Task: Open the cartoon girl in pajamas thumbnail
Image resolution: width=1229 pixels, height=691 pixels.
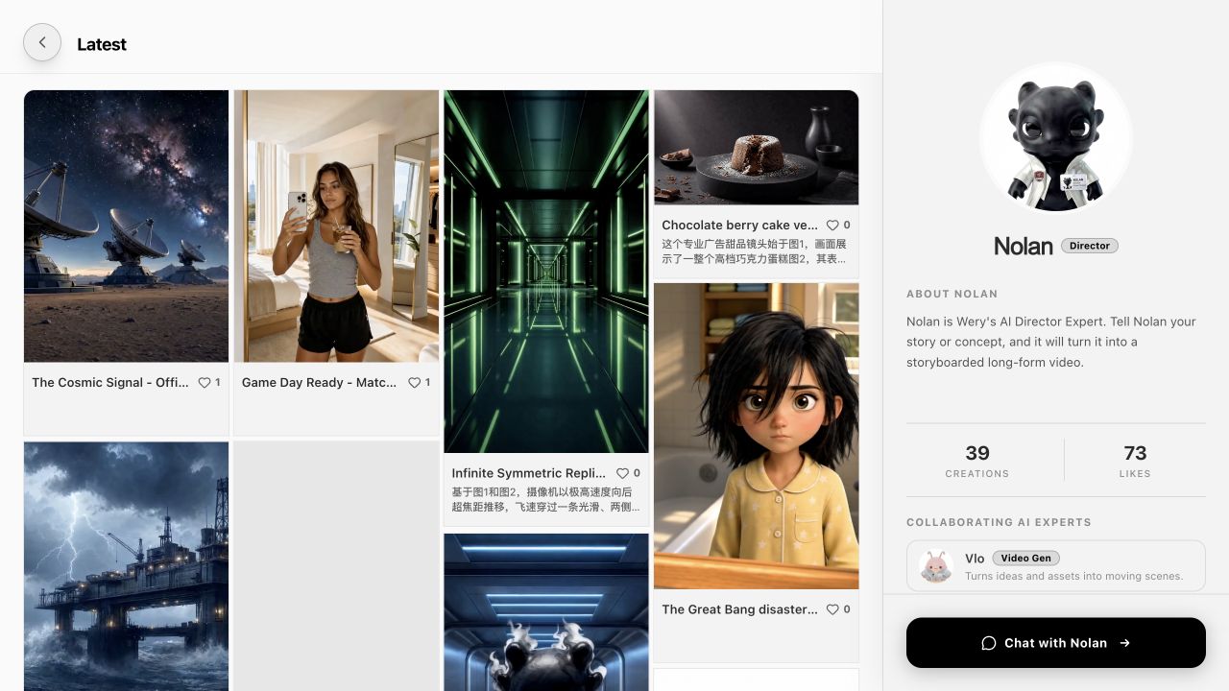Action: tap(757, 436)
